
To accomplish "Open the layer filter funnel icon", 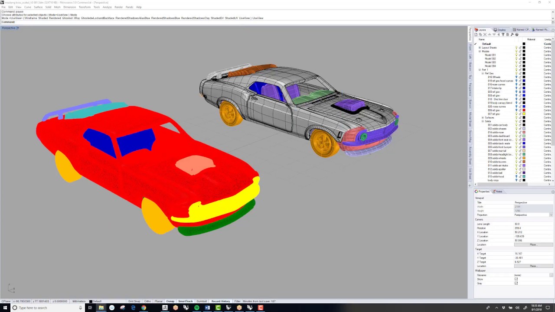I will pyautogui.click(x=503, y=35).
